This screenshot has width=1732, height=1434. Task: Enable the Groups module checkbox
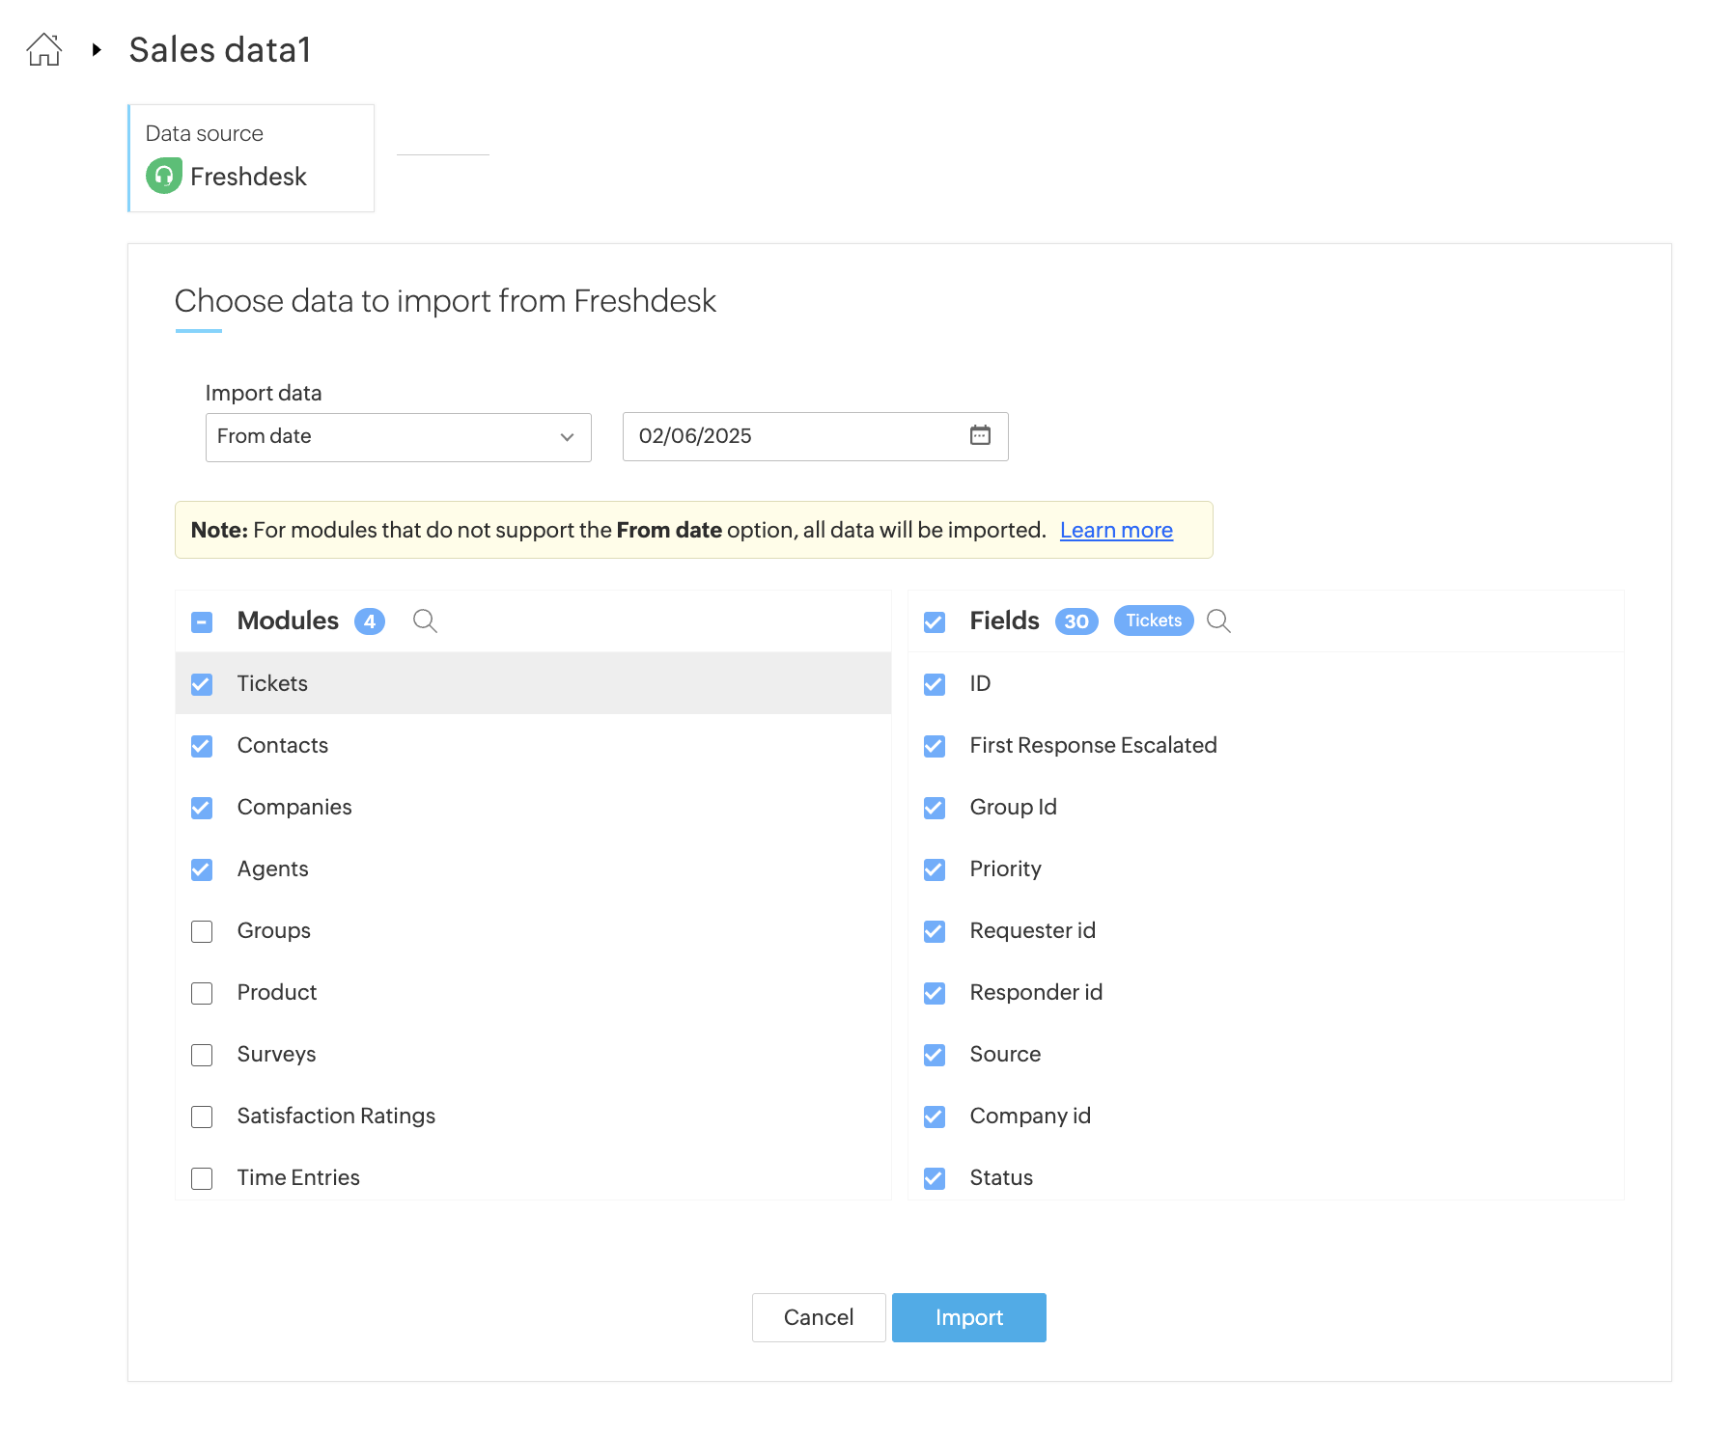point(202,931)
